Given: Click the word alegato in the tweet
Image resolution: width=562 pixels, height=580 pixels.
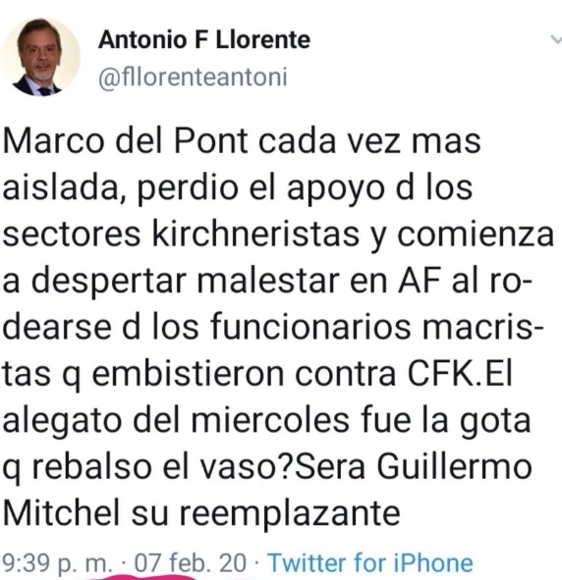Looking at the screenshot, I should 62,421.
